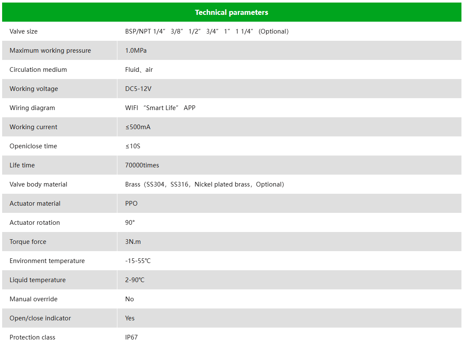Click the PPO actuator material value
Screen dimensions: 464x348
coord(131,204)
